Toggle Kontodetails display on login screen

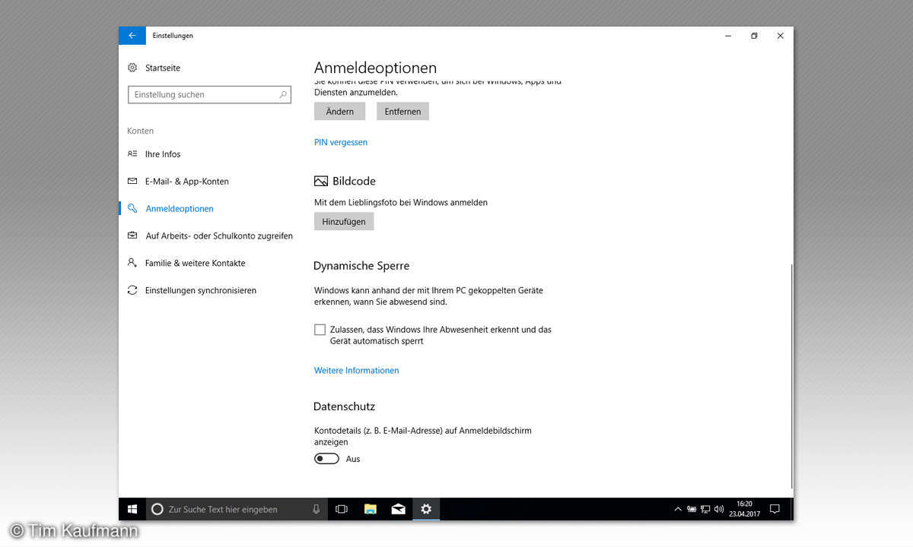point(326,459)
